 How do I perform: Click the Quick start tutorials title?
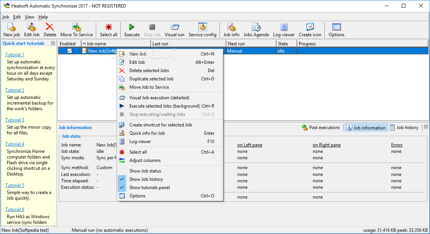24,43
